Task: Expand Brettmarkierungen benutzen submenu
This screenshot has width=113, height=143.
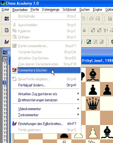Action: point(46,100)
